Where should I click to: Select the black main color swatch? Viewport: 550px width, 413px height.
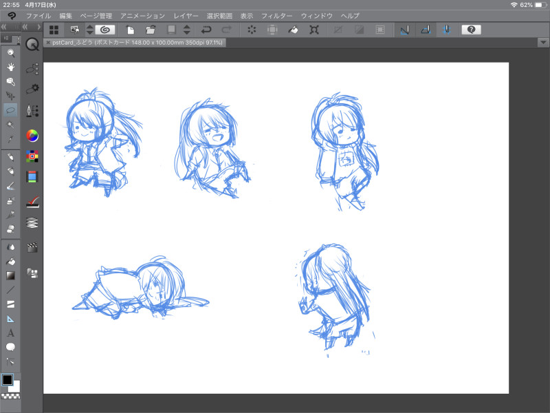pyautogui.click(x=8, y=380)
